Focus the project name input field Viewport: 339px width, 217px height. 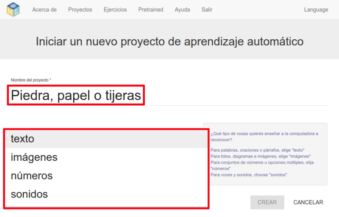(168, 96)
